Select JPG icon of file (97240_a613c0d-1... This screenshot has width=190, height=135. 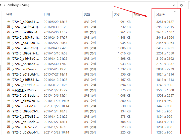[9, 74]
